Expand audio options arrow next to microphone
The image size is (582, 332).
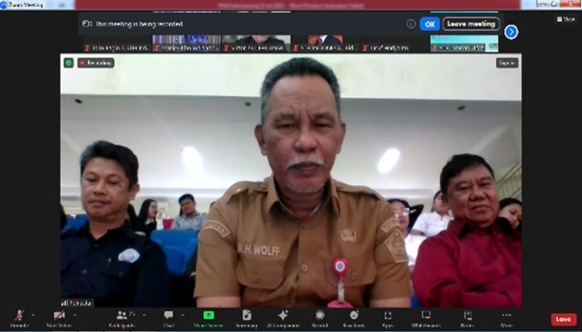point(33,315)
